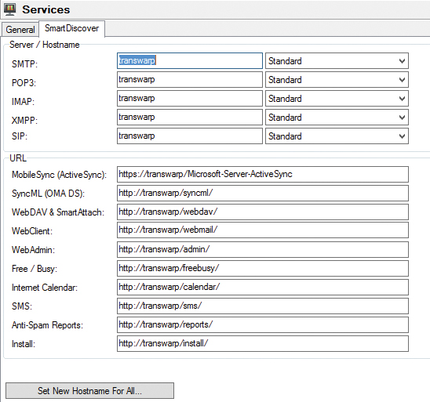Image resolution: width=430 pixels, height=402 pixels.
Task: Click the SIP hostname field
Action: [x=190, y=136]
